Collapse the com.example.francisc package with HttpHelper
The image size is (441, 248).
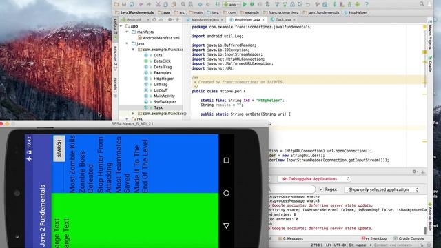click(133, 49)
